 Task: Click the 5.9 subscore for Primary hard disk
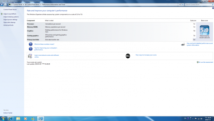(x=194, y=40)
